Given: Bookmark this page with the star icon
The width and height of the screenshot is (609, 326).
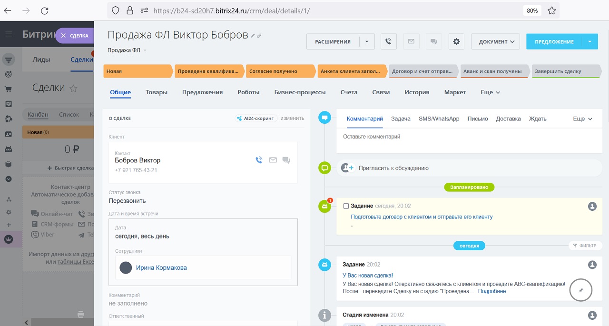Looking at the screenshot, I should (x=551, y=10).
